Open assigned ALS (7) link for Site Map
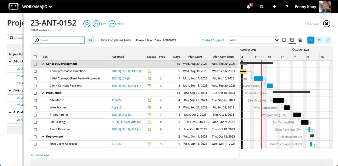The image size is (338, 166). pos(116,100)
